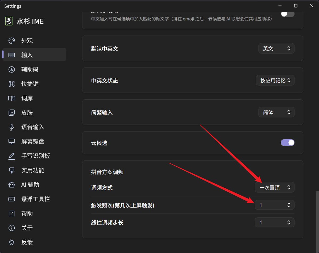Click the compass icon beside 辅助码
The width and height of the screenshot is (319, 253).
click(x=12, y=70)
